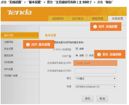
Task: Click the 次无线信号名称 input field
Action: tap(95, 71)
